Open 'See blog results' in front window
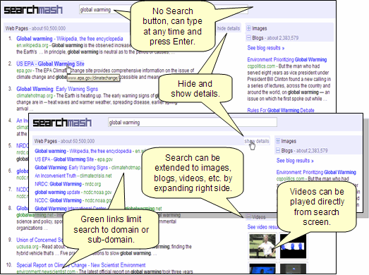The width and height of the screenshot is (369, 275). click(295, 161)
